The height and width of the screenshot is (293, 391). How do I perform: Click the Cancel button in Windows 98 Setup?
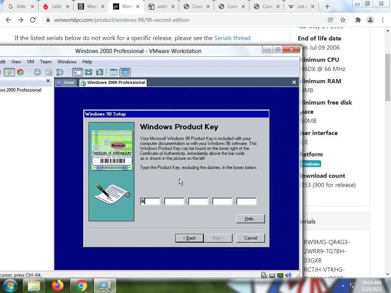pyautogui.click(x=250, y=238)
